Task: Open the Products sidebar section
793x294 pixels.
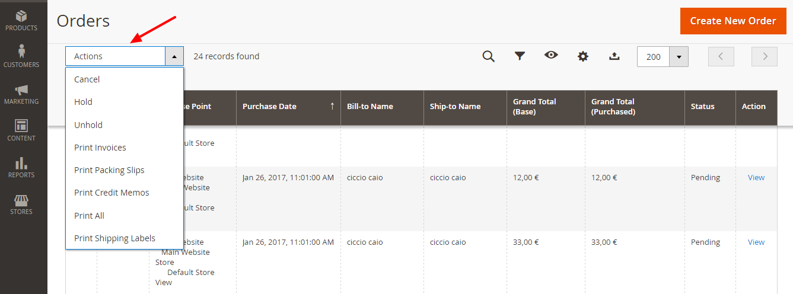Action: click(21, 20)
